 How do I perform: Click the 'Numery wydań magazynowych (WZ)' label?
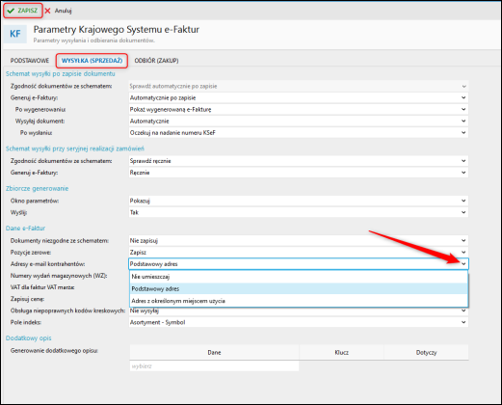click(59, 276)
